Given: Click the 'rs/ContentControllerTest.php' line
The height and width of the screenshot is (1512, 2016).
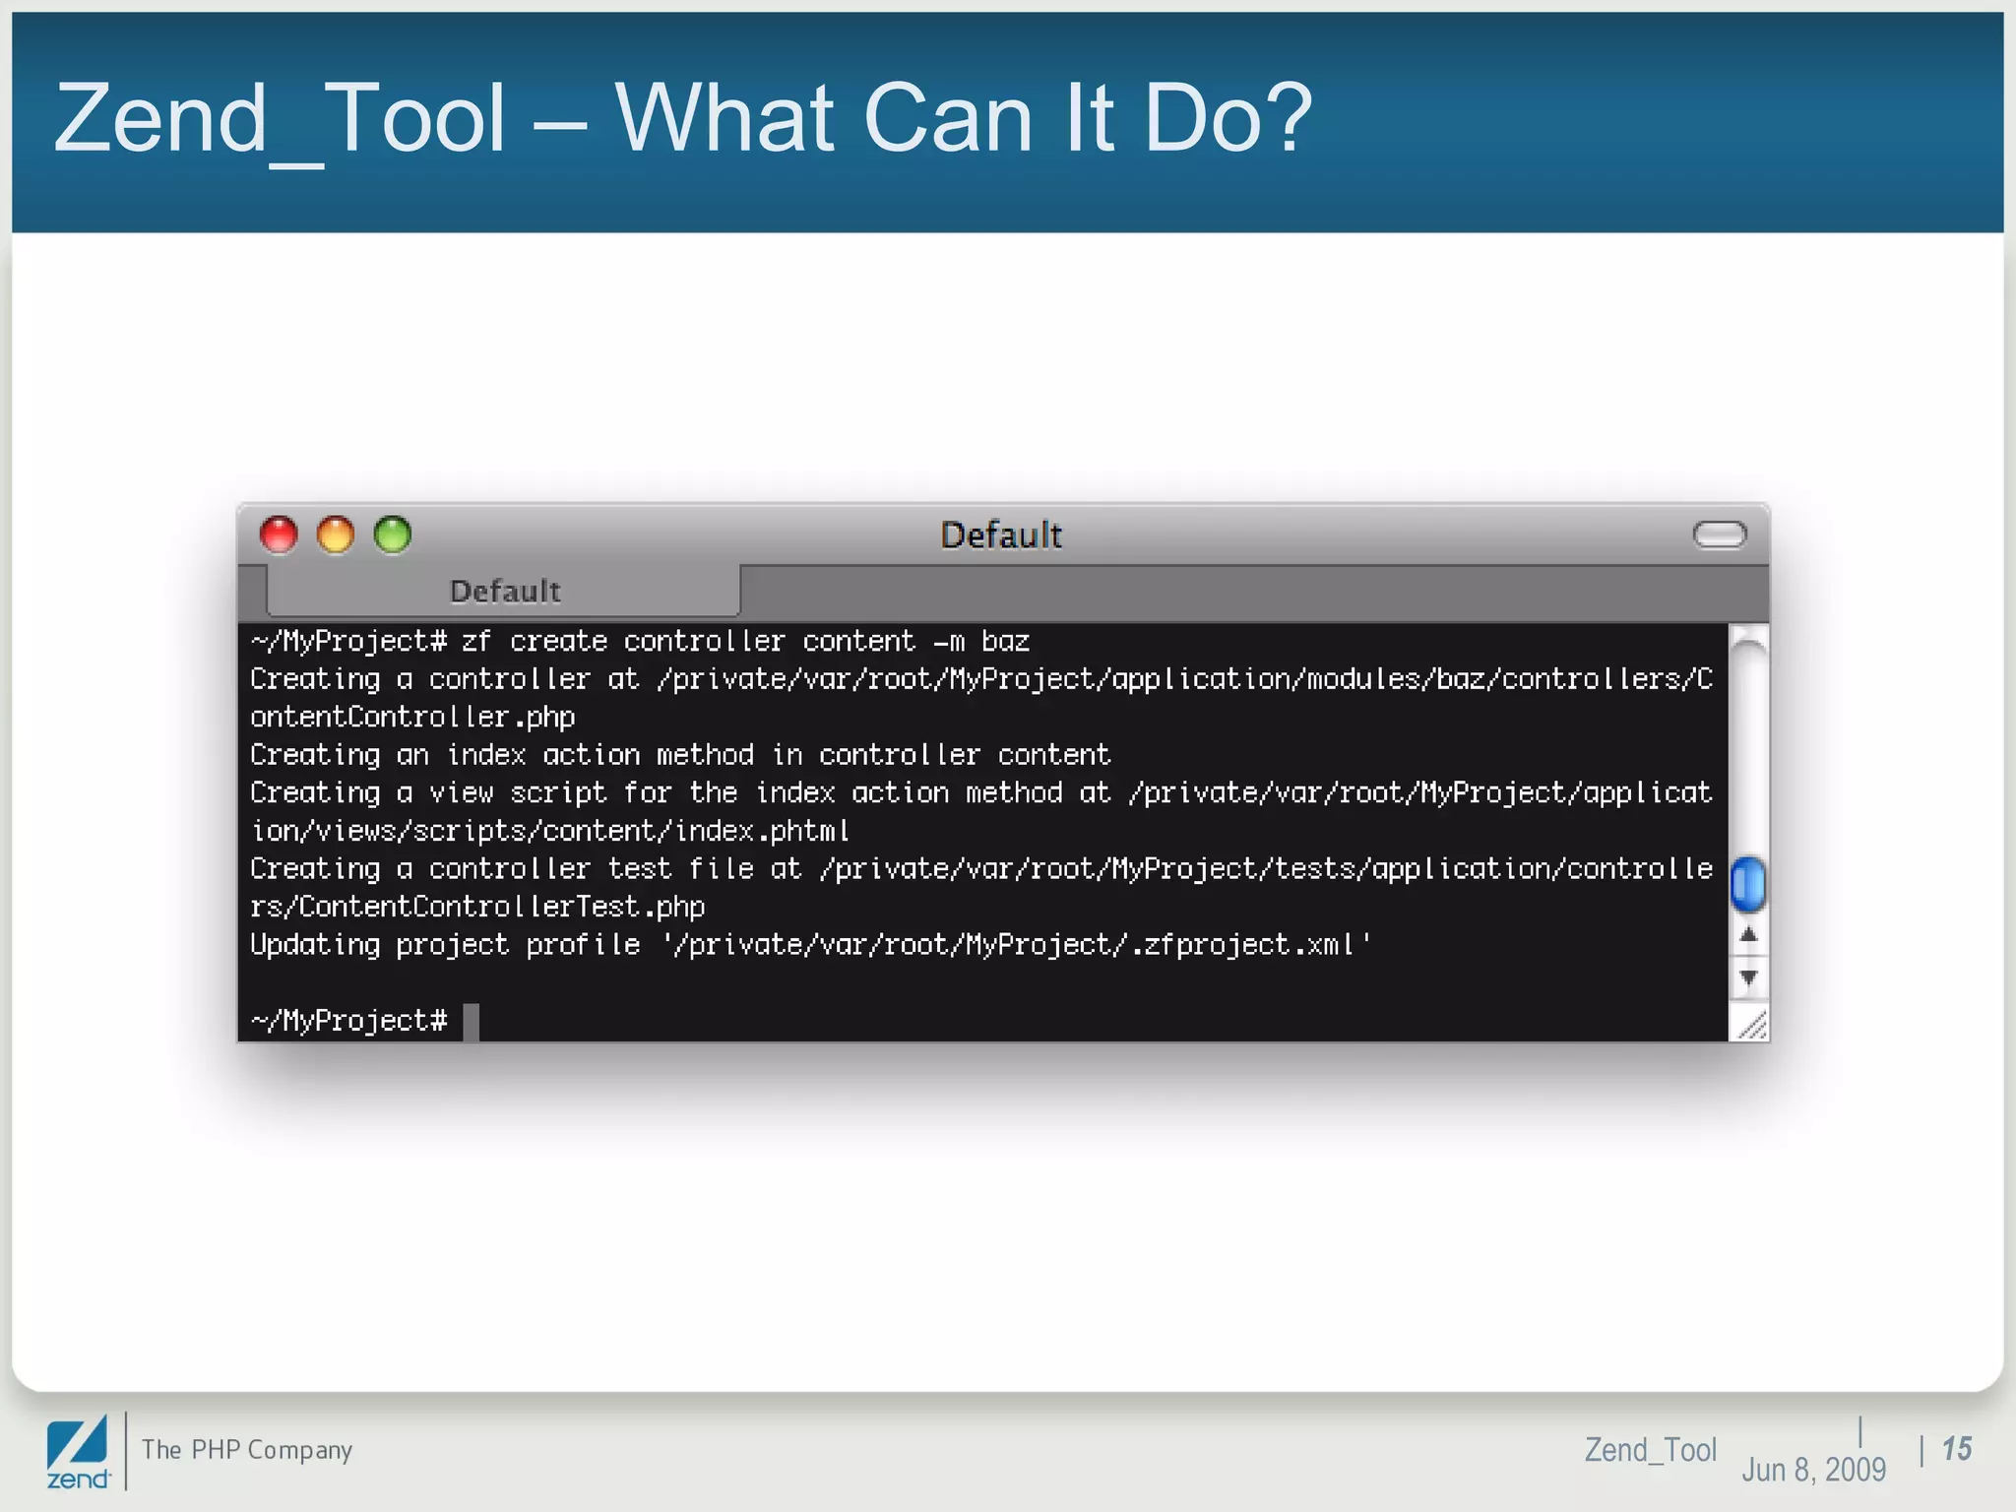Looking at the screenshot, I should 477,907.
